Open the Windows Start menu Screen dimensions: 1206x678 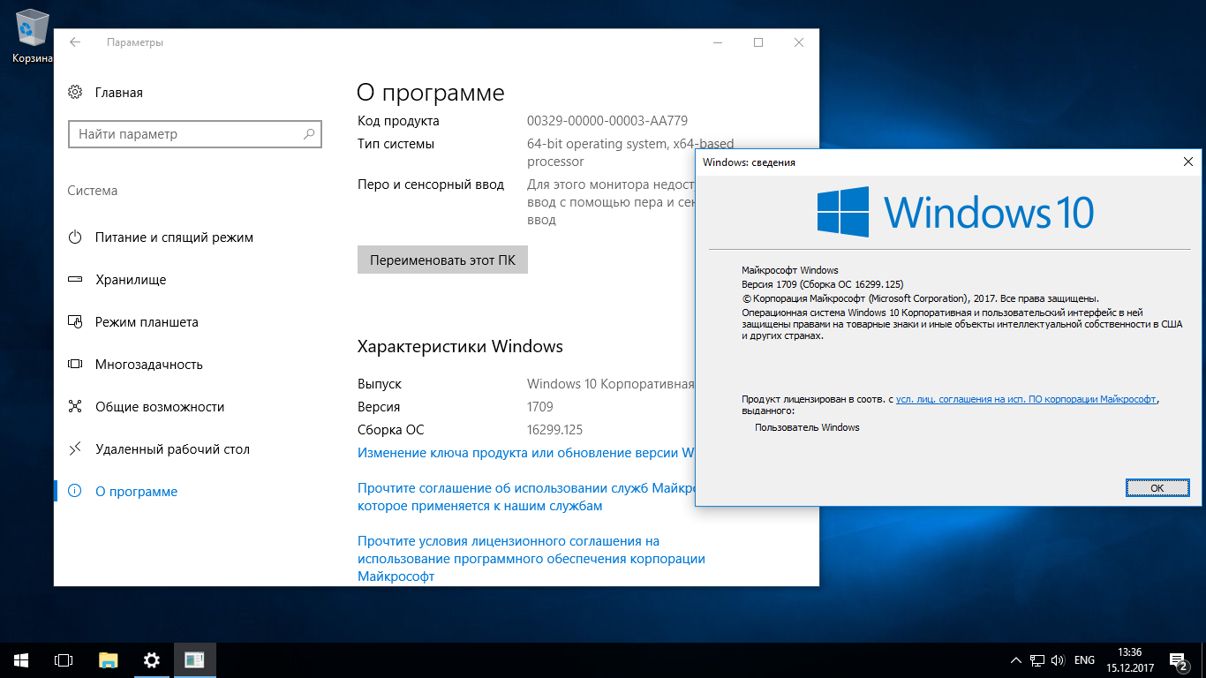[21, 660]
